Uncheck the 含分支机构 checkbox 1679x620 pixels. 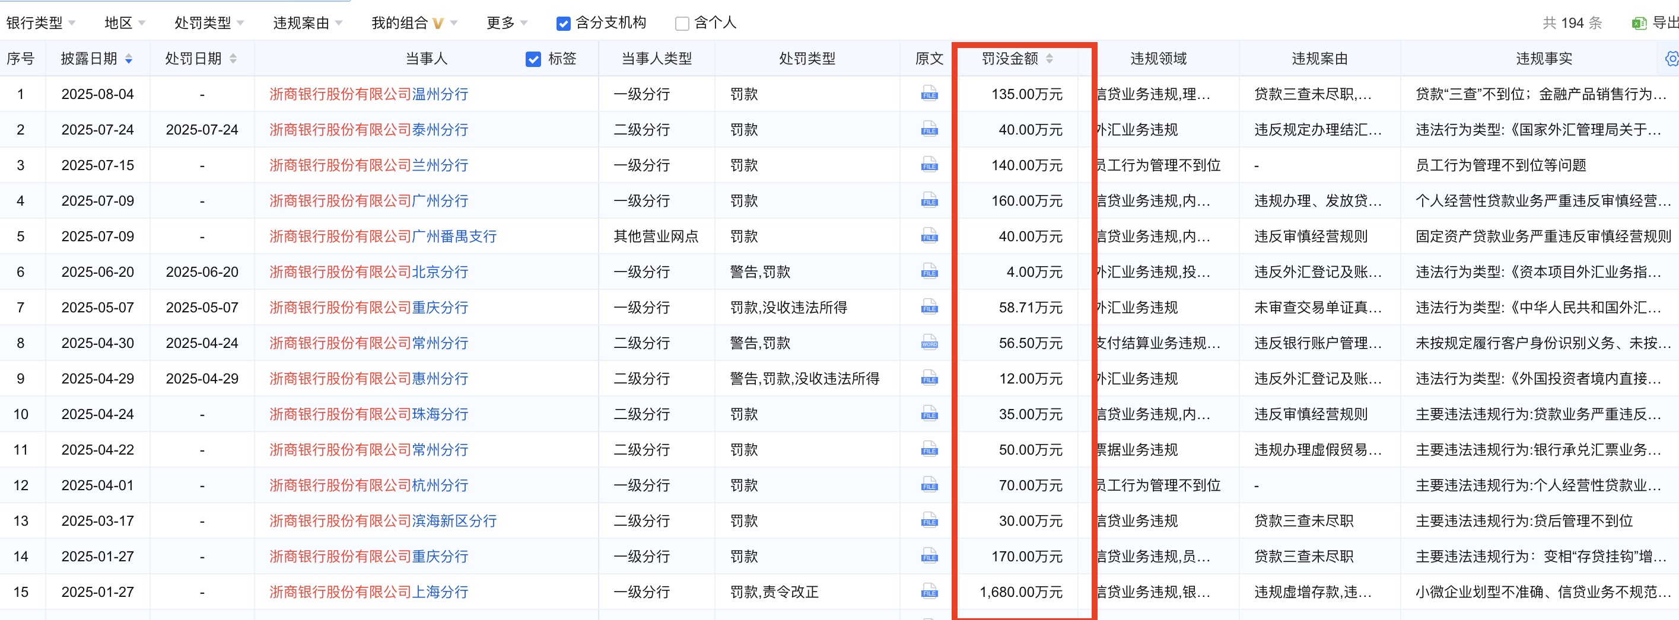[563, 24]
